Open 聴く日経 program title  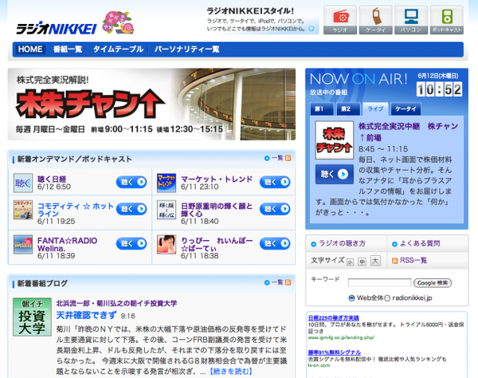(52, 179)
